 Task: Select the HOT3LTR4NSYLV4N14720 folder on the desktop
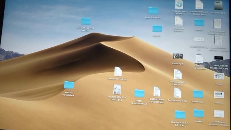coord(86,21)
